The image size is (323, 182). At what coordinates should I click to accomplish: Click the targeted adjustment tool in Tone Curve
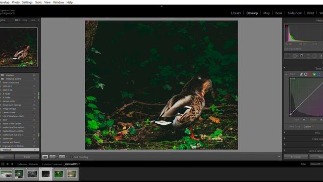click(x=286, y=74)
